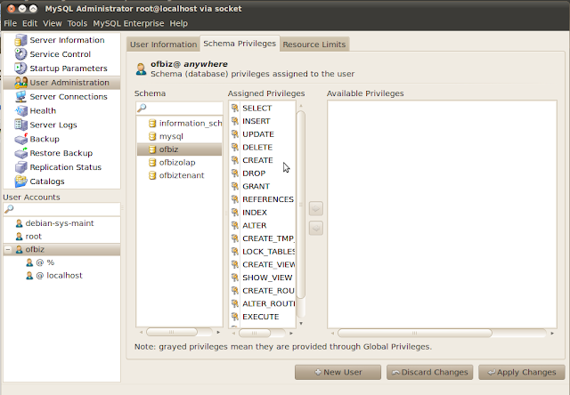Select the User Administration users icon
This screenshot has height=395, width=570.
point(20,83)
